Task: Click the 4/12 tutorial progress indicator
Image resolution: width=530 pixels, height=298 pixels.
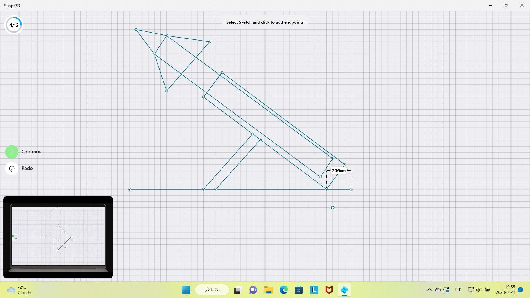Action: coord(14,25)
